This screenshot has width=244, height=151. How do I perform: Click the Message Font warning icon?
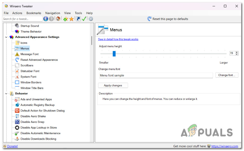pyautogui.click(x=17, y=54)
